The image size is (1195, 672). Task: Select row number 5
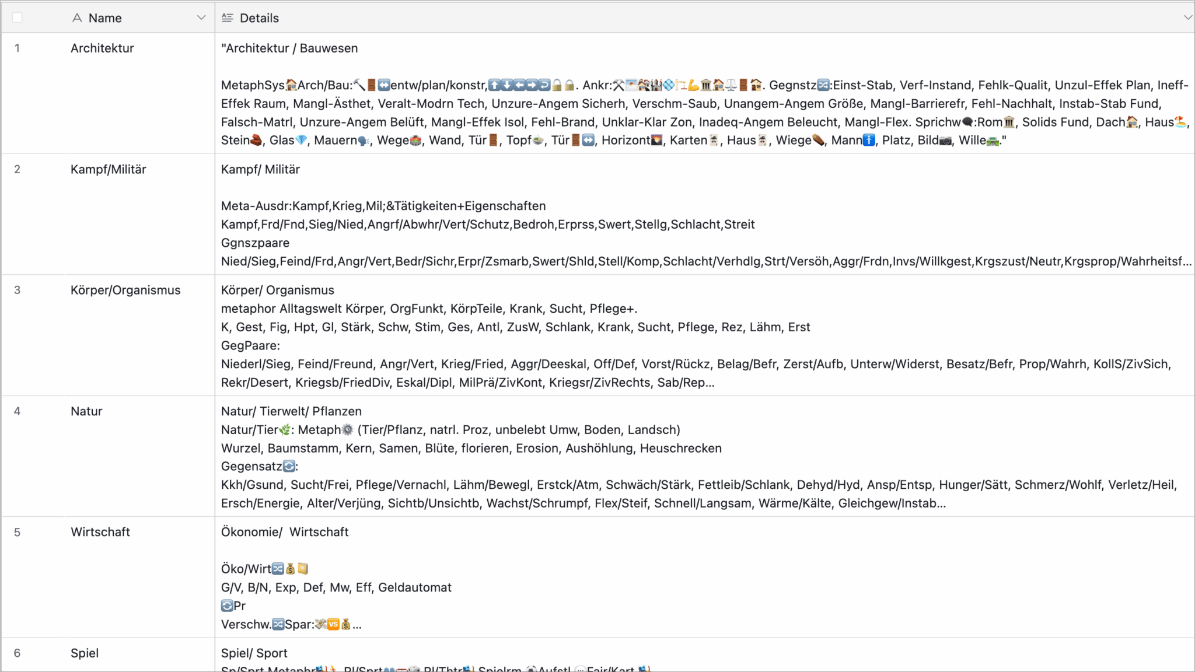pyautogui.click(x=18, y=533)
